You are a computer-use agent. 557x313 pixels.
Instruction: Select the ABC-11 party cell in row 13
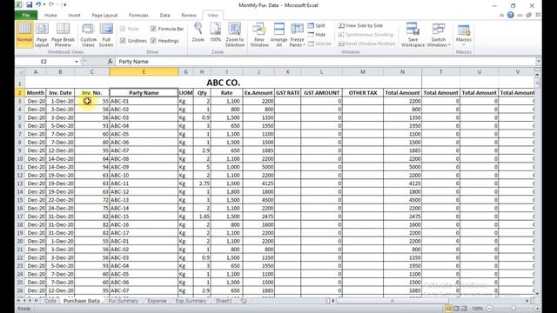(x=144, y=183)
